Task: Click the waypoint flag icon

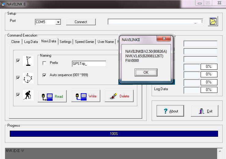Action: point(28,61)
